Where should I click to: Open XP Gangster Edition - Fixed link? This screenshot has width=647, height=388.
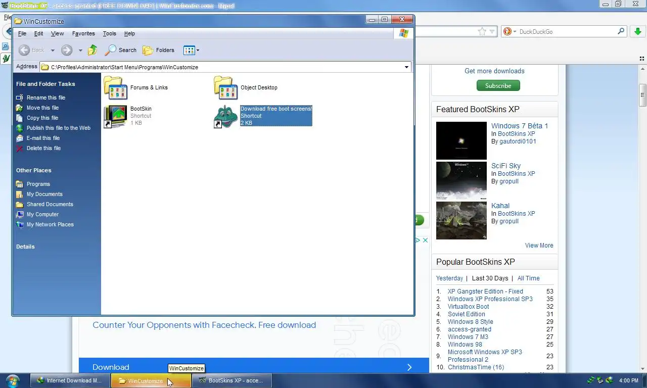pyautogui.click(x=485, y=292)
